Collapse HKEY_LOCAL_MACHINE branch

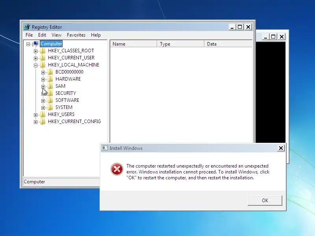pyautogui.click(x=35, y=65)
